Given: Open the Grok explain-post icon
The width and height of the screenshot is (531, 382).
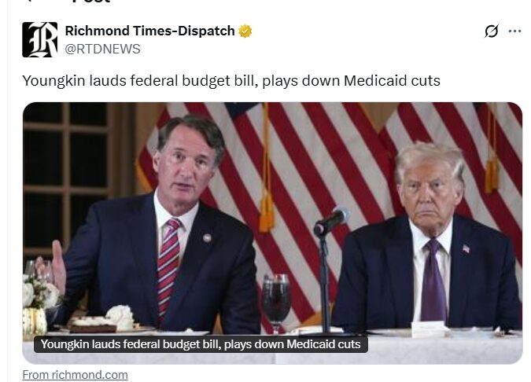Looking at the screenshot, I should (491, 31).
